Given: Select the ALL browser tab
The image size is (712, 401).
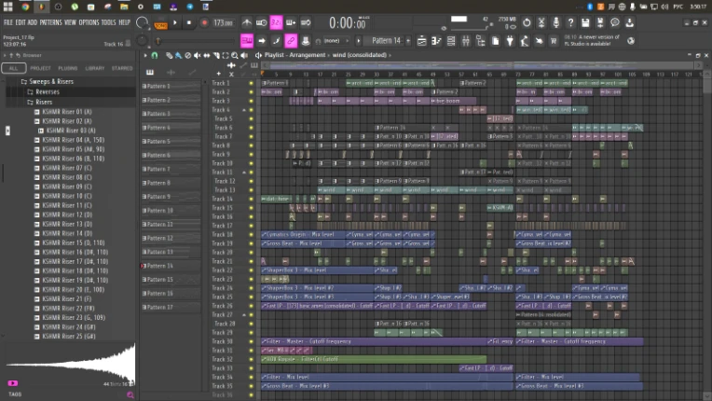Looking at the screenshot, I should coord(14,68).
